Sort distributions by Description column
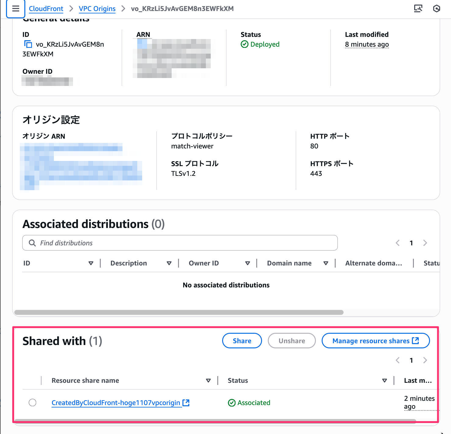 [x=169, y=263]
